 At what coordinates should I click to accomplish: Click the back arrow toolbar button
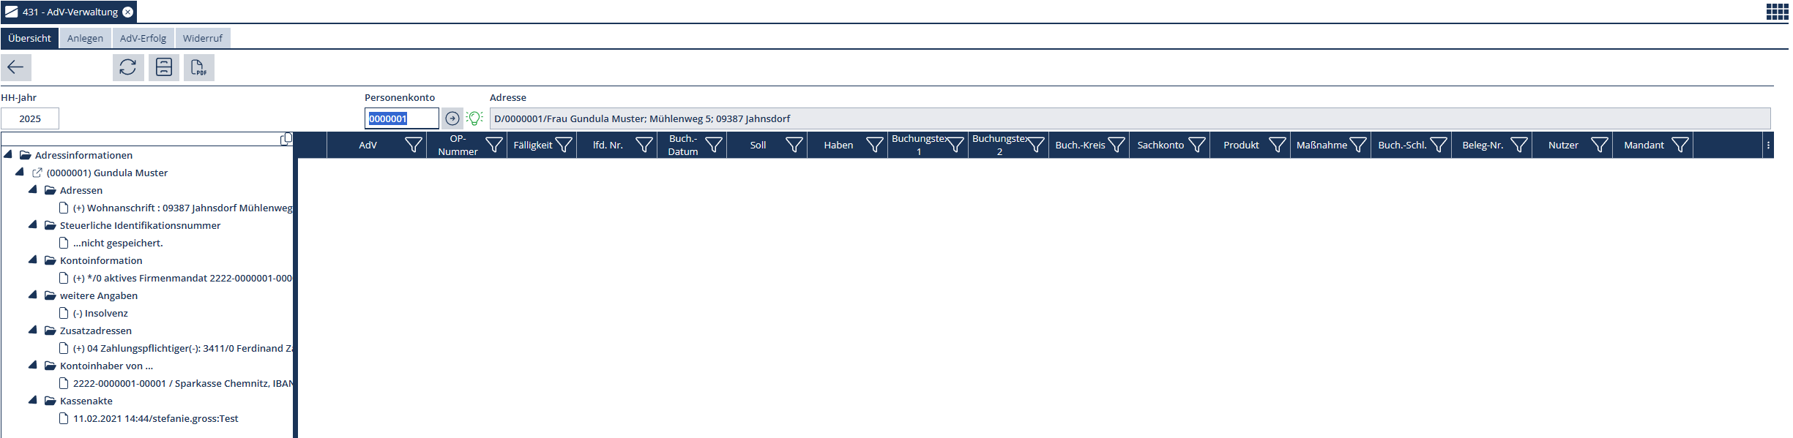15,67
